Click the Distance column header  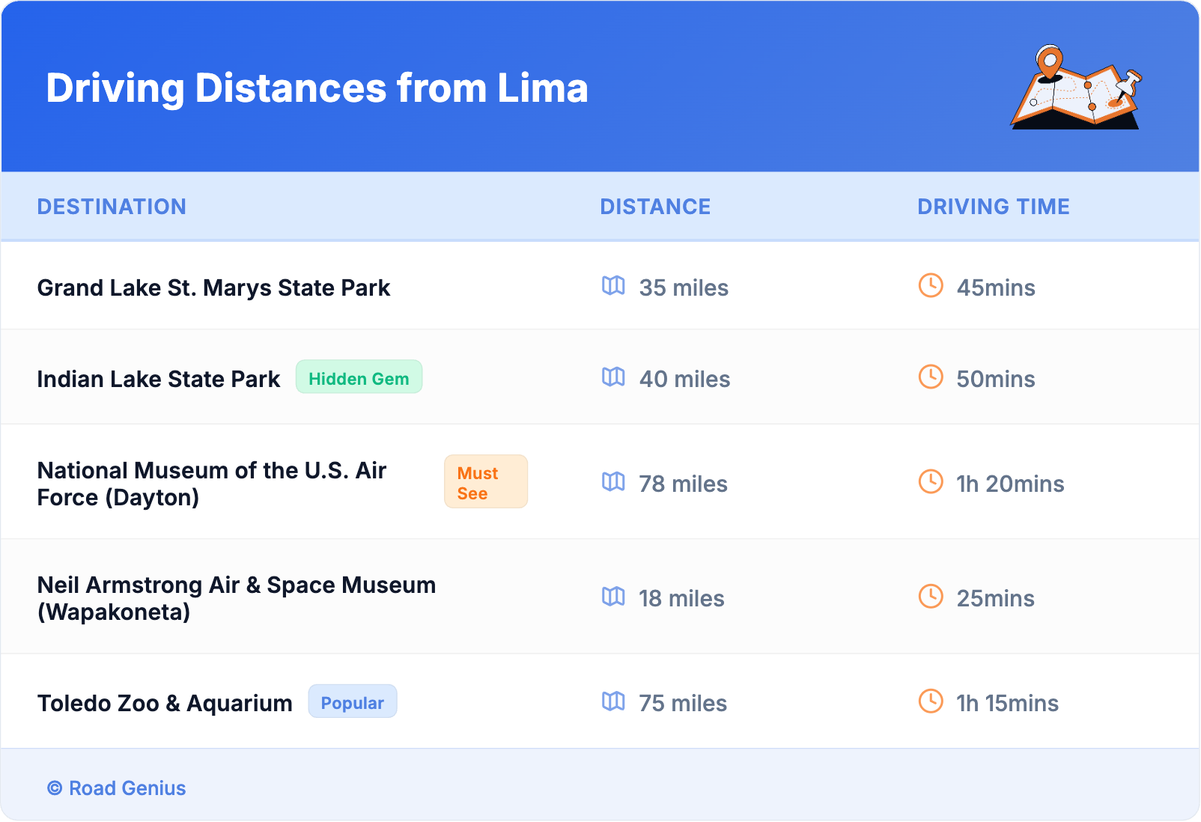(x=655, y=207)
